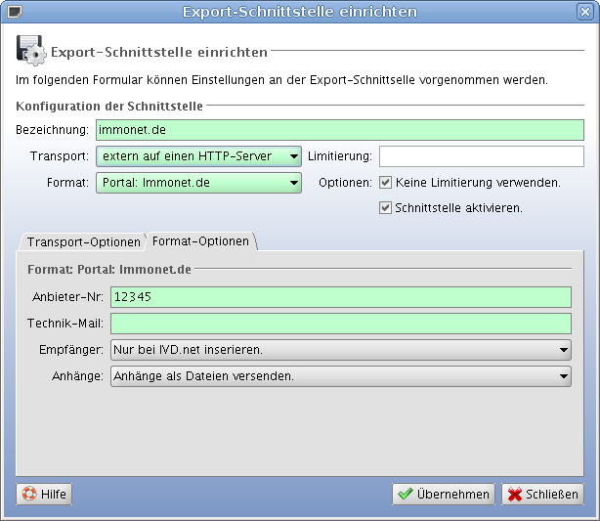This screenshot has height=521, width=600.
Task: Click the empty Technik-Mail field
Action: (x=340, y=324)
